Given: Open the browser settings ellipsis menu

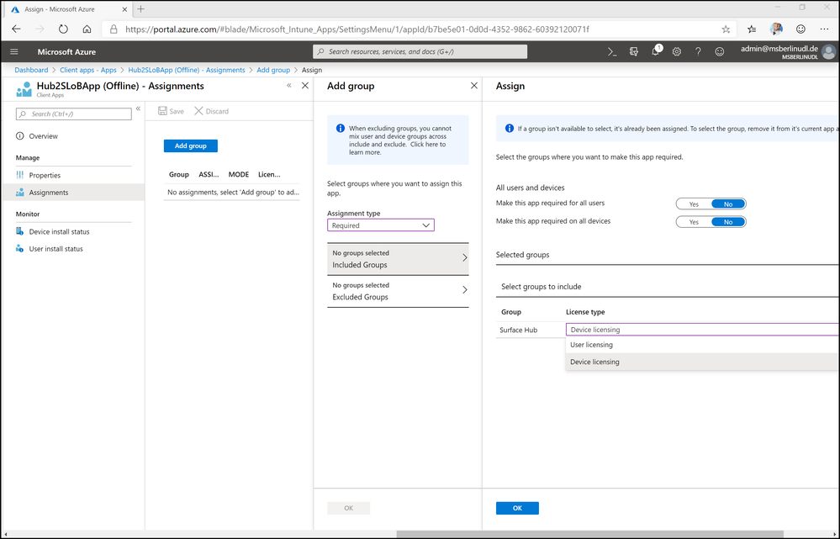Looking at the screenshot, I should tap(824, 29).
